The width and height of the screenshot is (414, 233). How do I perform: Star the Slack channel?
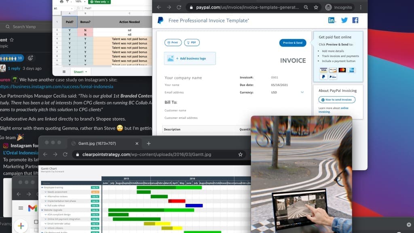12,40
